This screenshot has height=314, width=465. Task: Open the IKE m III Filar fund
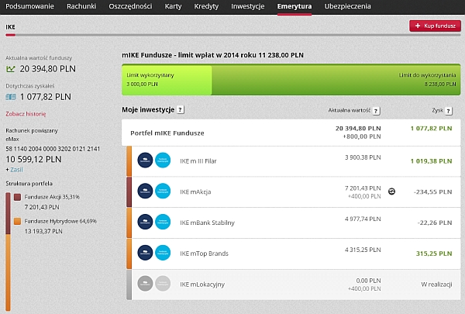293,161
